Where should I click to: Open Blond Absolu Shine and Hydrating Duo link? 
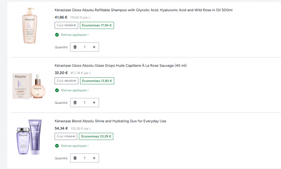[110, 121]
